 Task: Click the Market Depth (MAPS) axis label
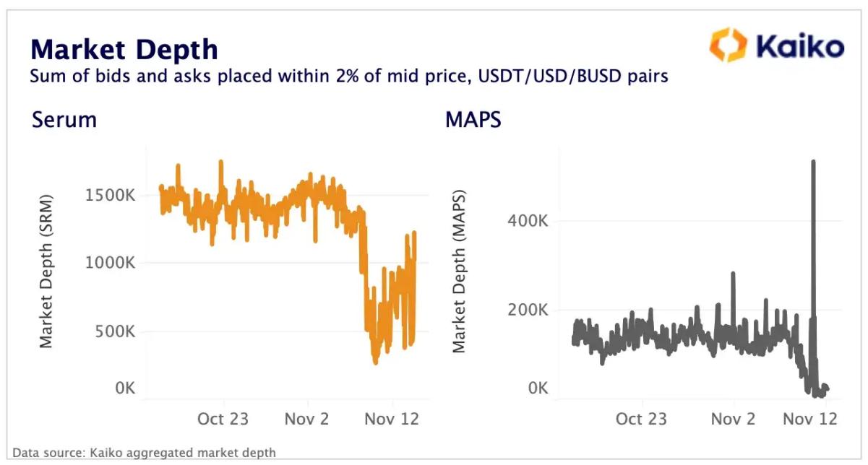tap(460, 271)
